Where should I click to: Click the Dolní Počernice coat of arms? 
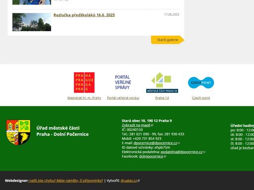(x=18, y=133)
